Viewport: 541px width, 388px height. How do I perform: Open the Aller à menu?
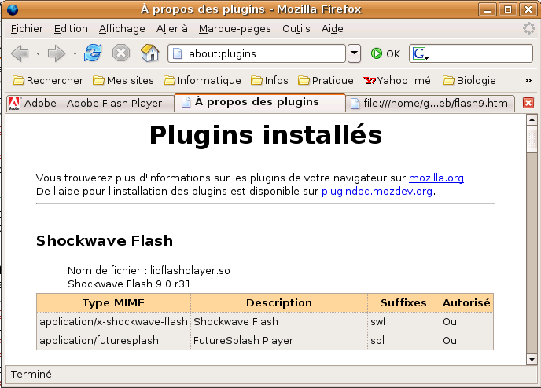click(172, 28)
